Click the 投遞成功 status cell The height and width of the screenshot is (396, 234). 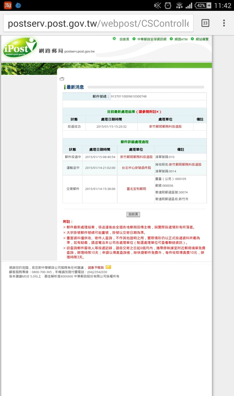(x=74, y=127)
